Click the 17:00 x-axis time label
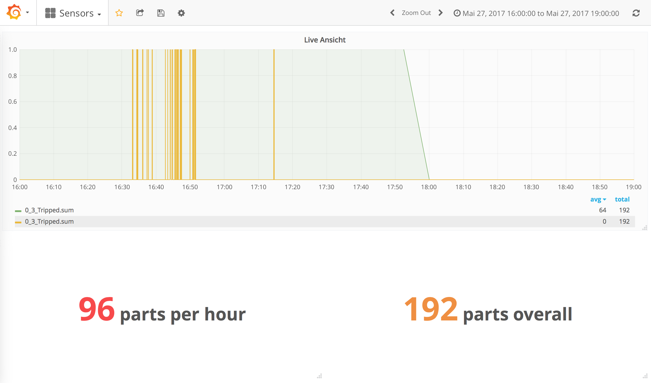Screen dimensions: 651x383 224,187
